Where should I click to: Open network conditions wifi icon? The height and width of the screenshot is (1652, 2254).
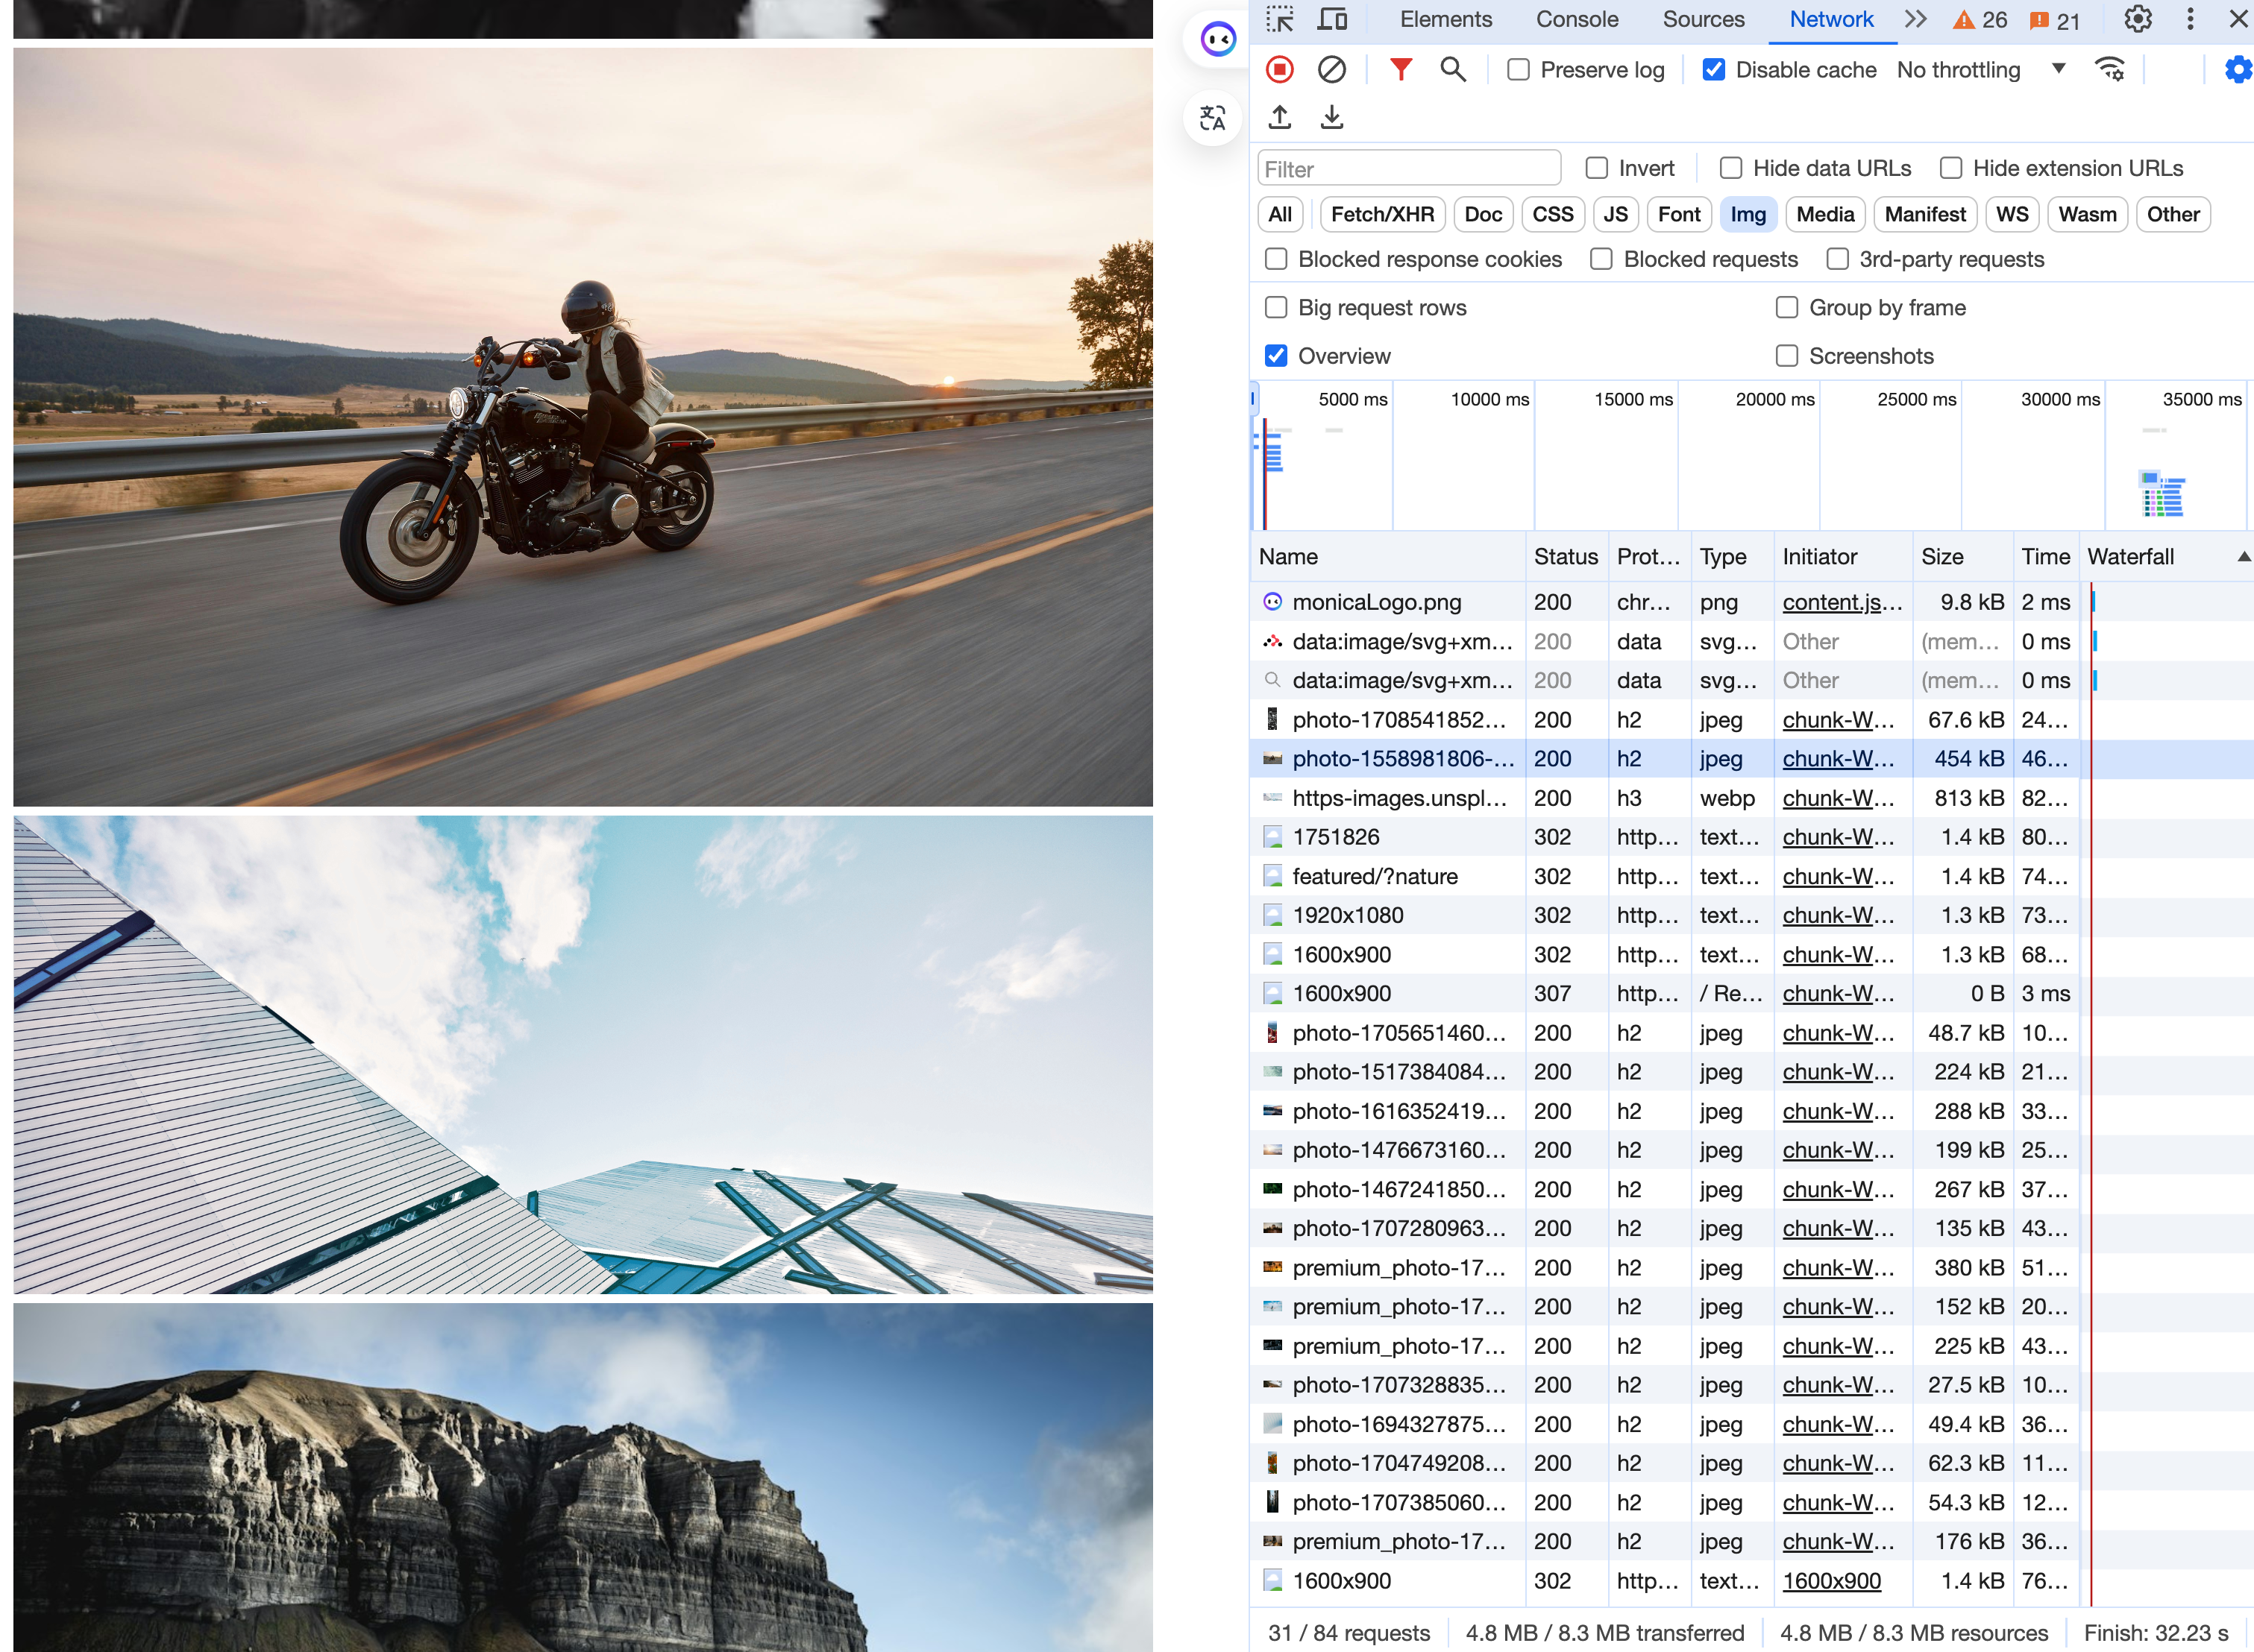tap(2110, 69)
